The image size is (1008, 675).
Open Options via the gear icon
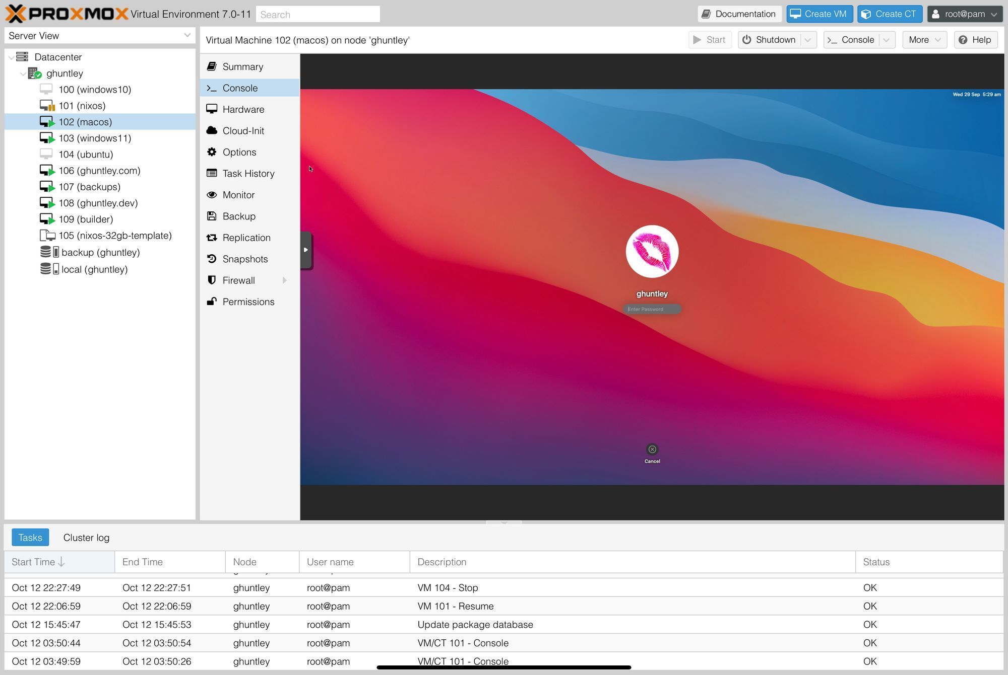pos(212,152)
